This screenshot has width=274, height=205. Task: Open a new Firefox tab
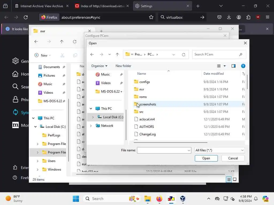point(198,6)
